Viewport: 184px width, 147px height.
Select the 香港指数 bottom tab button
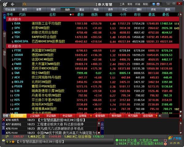click(100, 116)
